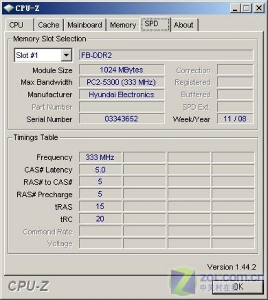Click the Buffered field box
This screenshot has width=268, height=300.
[235, 95]
